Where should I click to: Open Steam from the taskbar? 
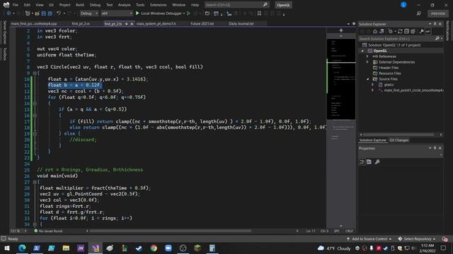coord(139,248)
